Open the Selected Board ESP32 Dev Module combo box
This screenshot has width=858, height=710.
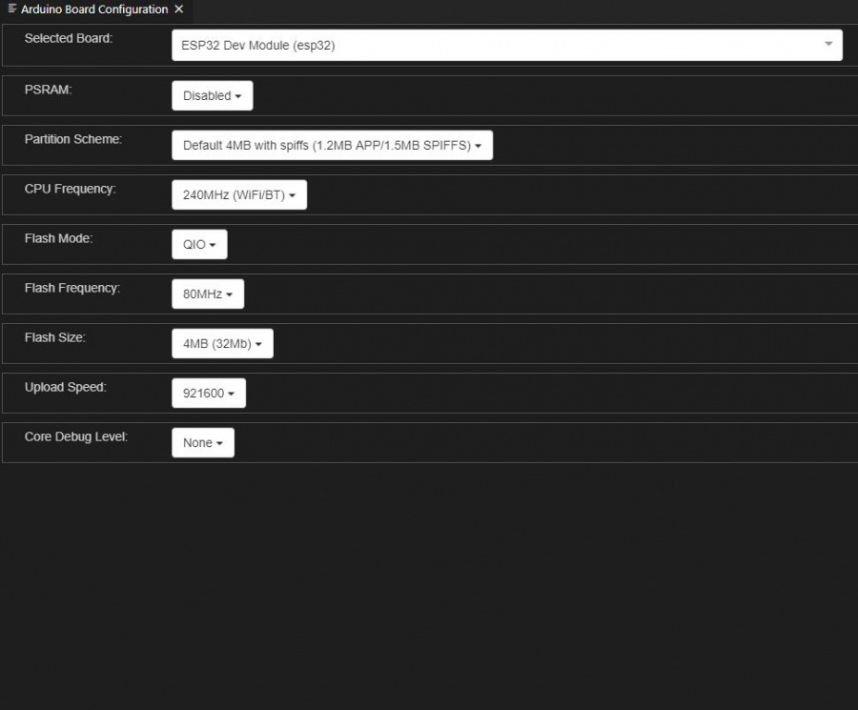(x=506, y=45)
